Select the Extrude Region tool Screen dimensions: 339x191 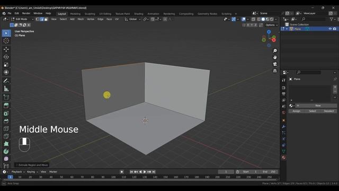click(x=6, y=106)
